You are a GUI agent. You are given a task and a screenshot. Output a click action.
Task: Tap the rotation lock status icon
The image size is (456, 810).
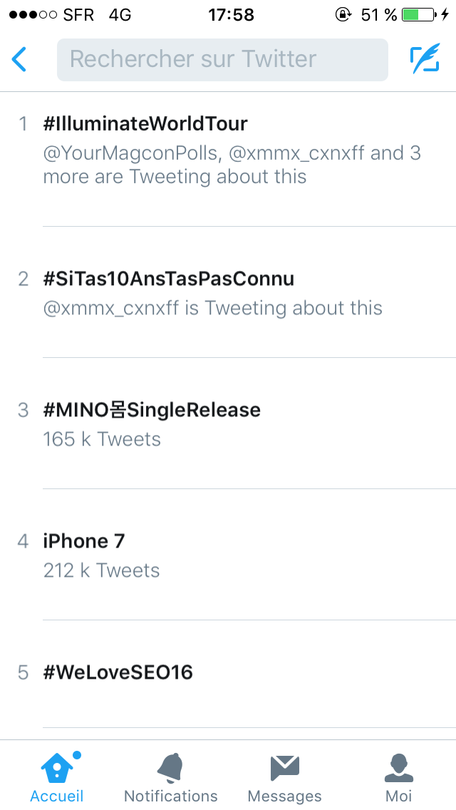(x=343, y=14)
